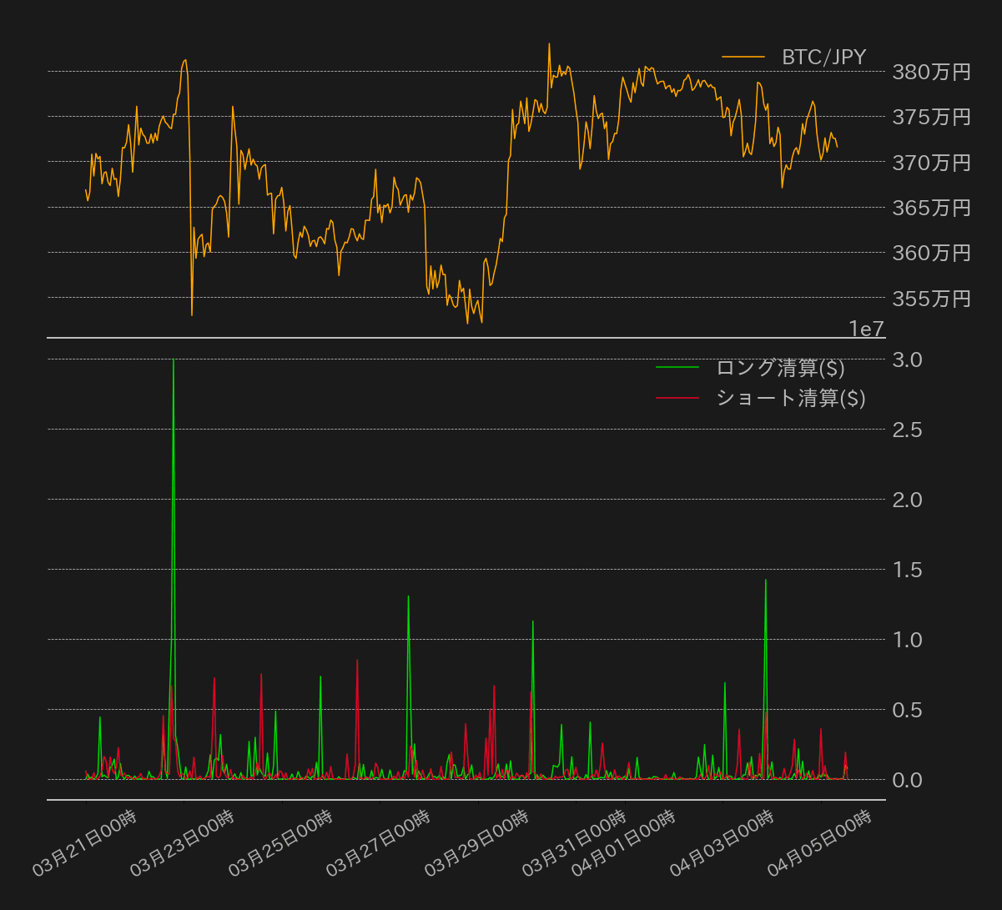The image size is (1002, 910).
Task: Click the orange BTC/JPY legend line
Action: [743, 58]
